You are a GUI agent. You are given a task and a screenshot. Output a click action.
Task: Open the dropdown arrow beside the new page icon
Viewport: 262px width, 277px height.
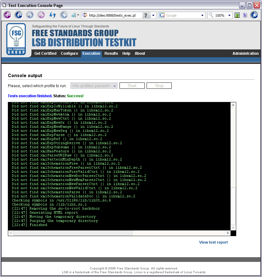point(78,15)
